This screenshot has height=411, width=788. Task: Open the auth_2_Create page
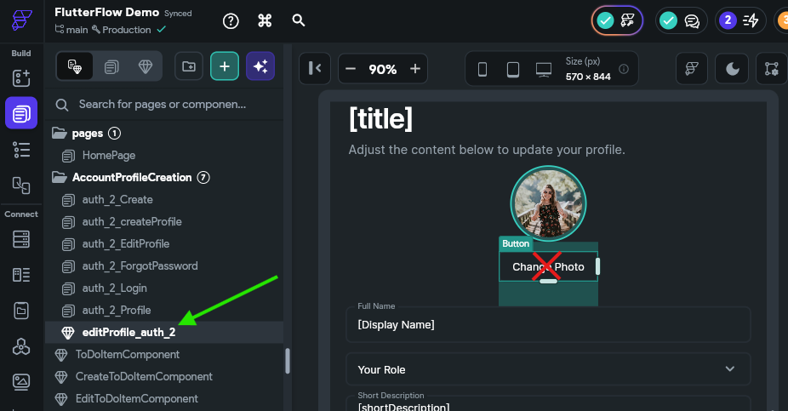(x=117, y=199)
